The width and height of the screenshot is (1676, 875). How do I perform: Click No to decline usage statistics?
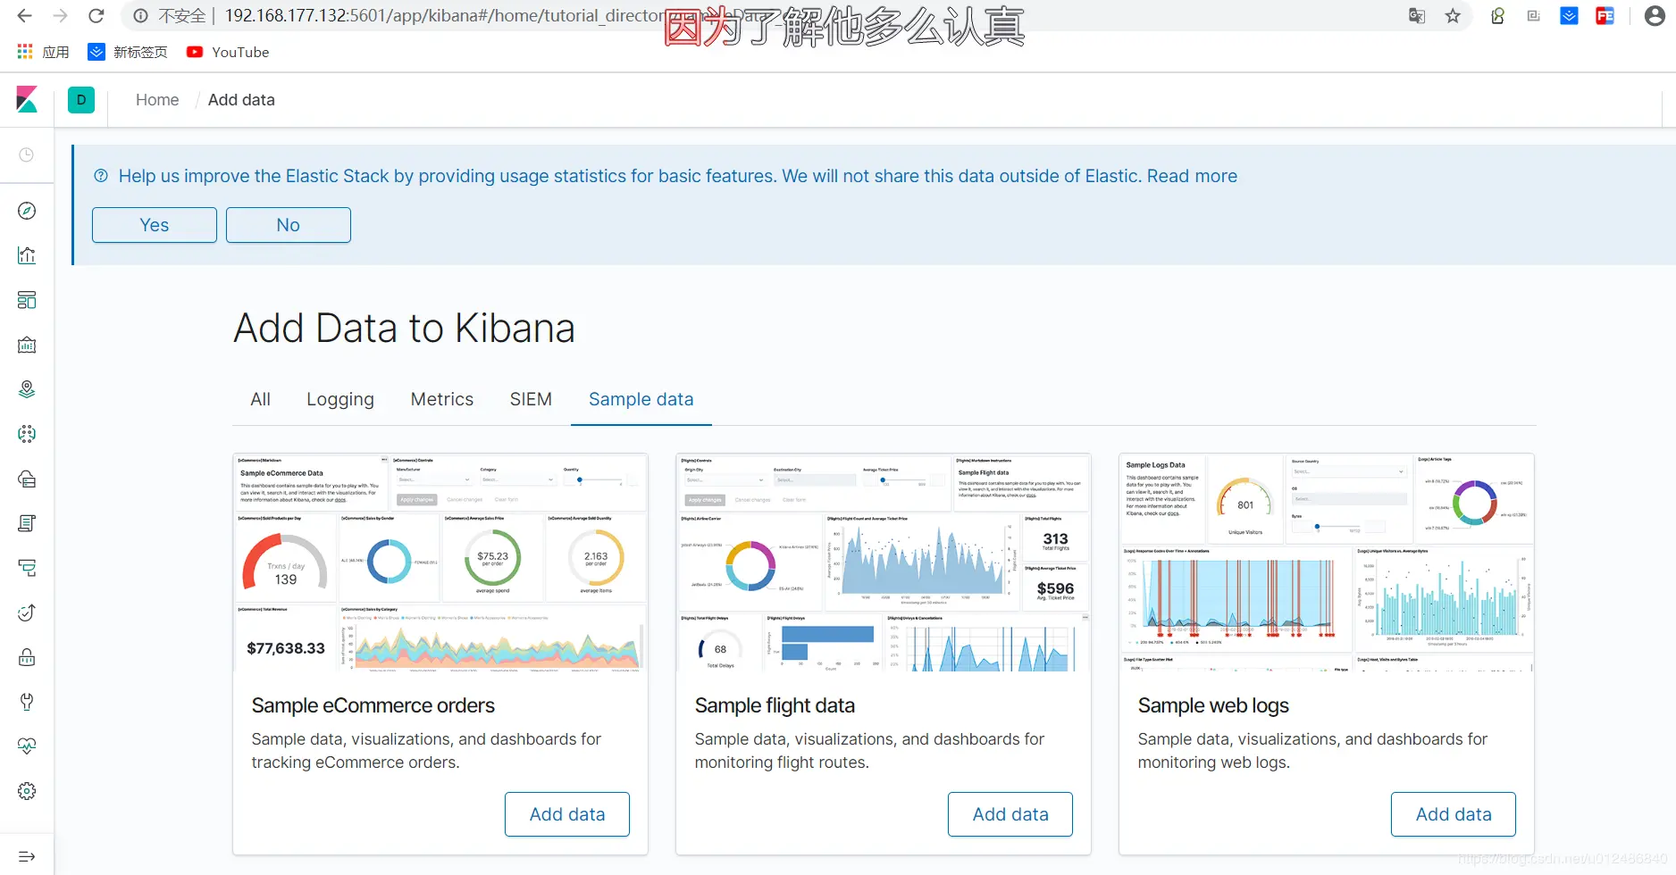[289, 225]
